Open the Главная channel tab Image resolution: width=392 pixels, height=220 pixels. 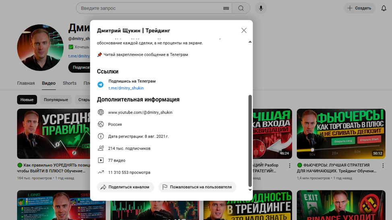tap(26, 83)
